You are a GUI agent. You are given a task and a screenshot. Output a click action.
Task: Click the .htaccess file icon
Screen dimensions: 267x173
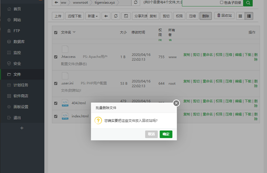(x=65, y=49)
